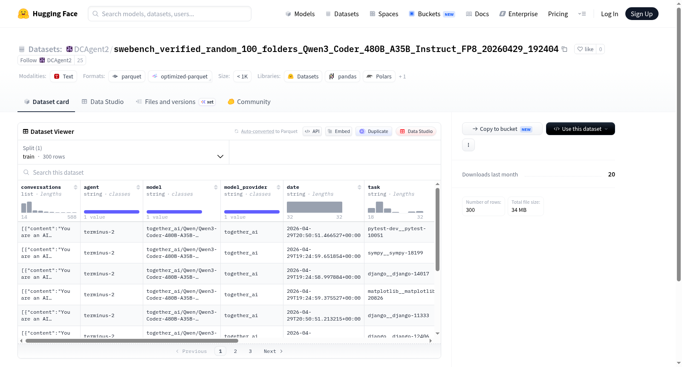This screenshot has width=682, height=367.
Task: Open the Files and versions tab
Action: point(175,101)
